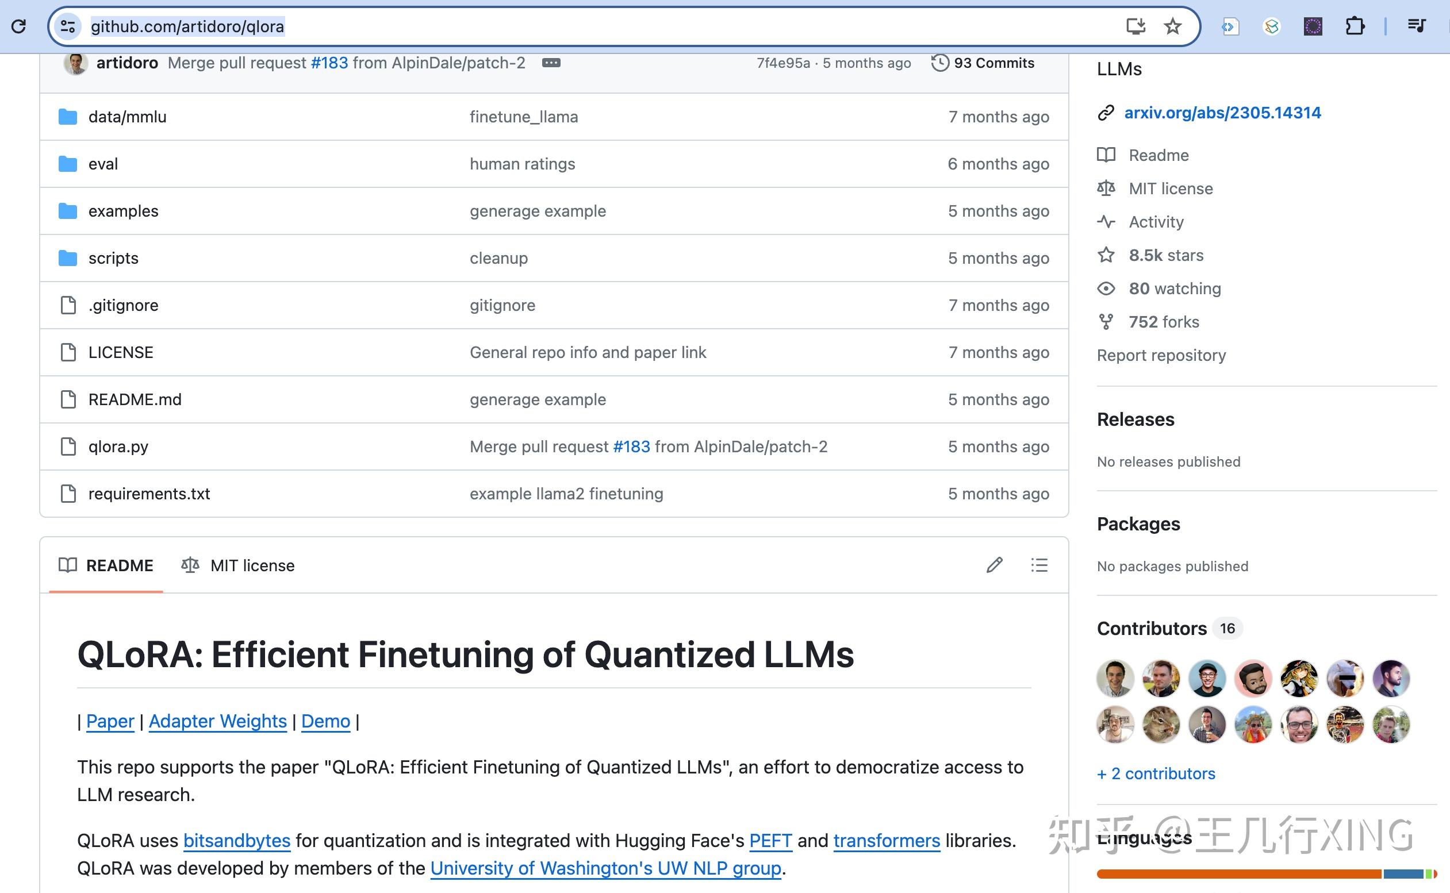Open site permissions from the address bar icon
The image size is (1450, 893).
(x=67, y=26)
